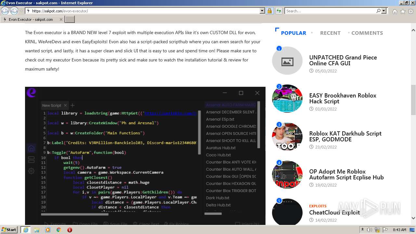The width and height of the screenshot is (416, 234).
Task: Open the CheatCloud post thumbnail
Action: [287, 212]
